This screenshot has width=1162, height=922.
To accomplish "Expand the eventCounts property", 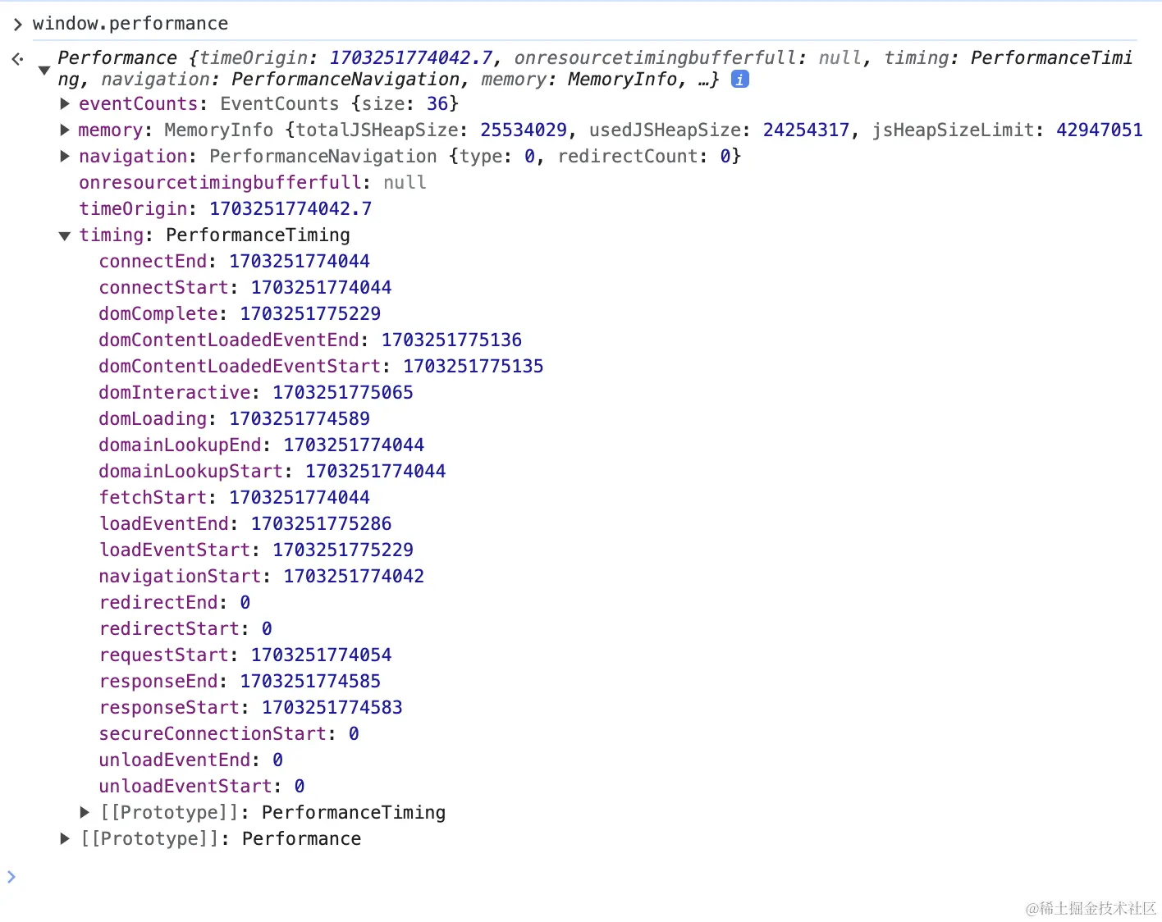I will click(65, 103).
